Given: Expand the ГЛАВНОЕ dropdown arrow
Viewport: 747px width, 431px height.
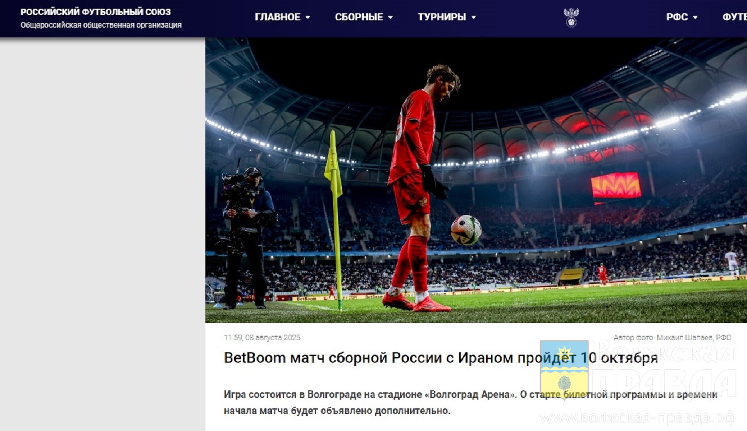Looking at the screenshot, I should click(308, 17).
